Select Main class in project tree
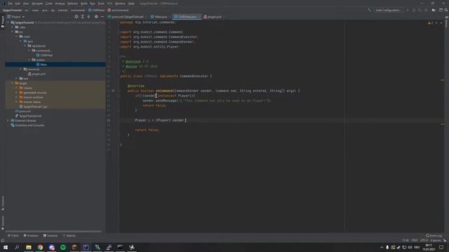The image size is (449, 252). [41, 64]
